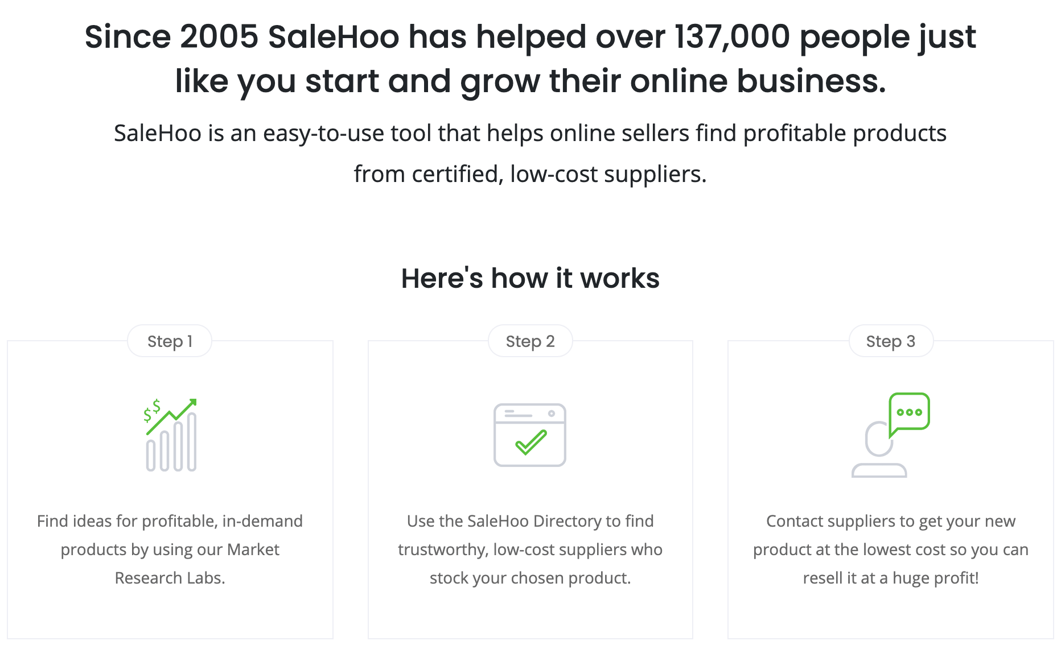Viewport: 1061px width, 645px height.
Task: Select the Step 2 badge
Action: click(x=530, y=341)
